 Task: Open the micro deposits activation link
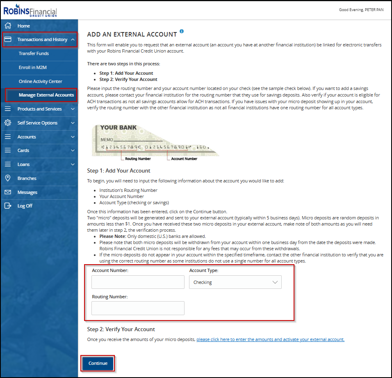(270, 339)
